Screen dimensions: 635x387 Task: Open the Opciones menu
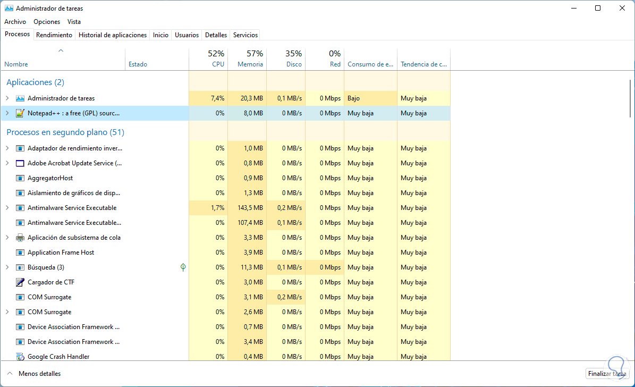[x=47, y=22]
